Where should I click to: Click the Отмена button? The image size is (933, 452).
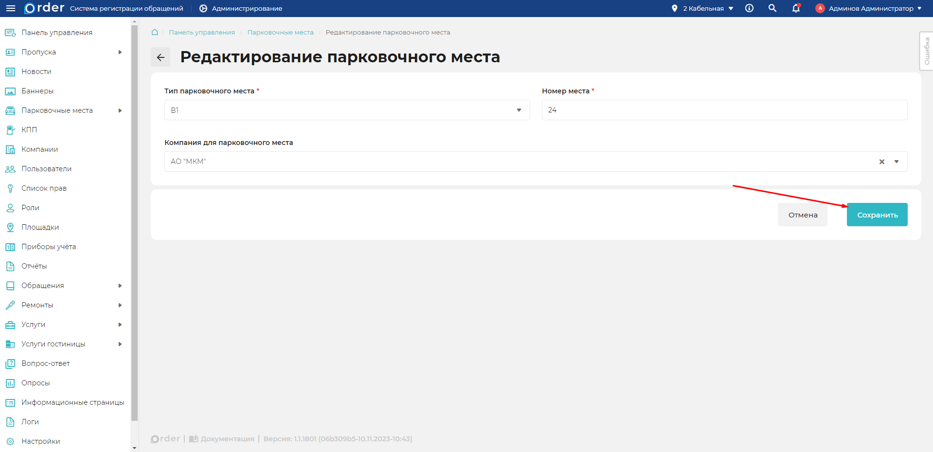[802, 215]
